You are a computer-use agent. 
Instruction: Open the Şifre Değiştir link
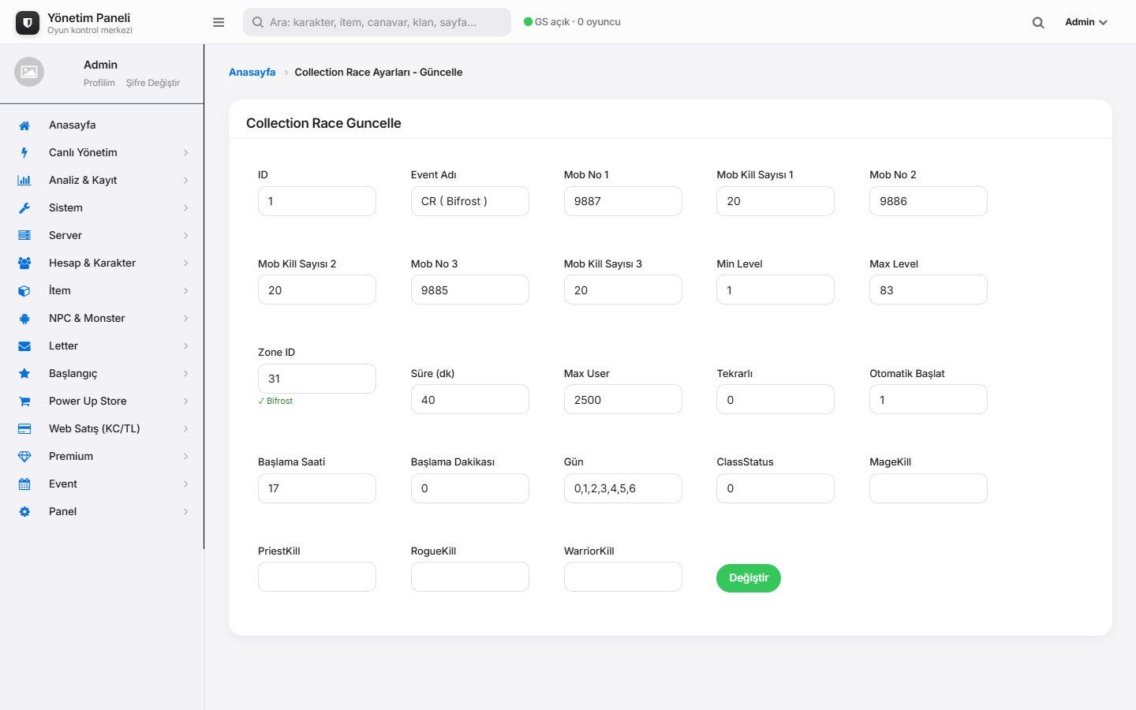point(153,83)
